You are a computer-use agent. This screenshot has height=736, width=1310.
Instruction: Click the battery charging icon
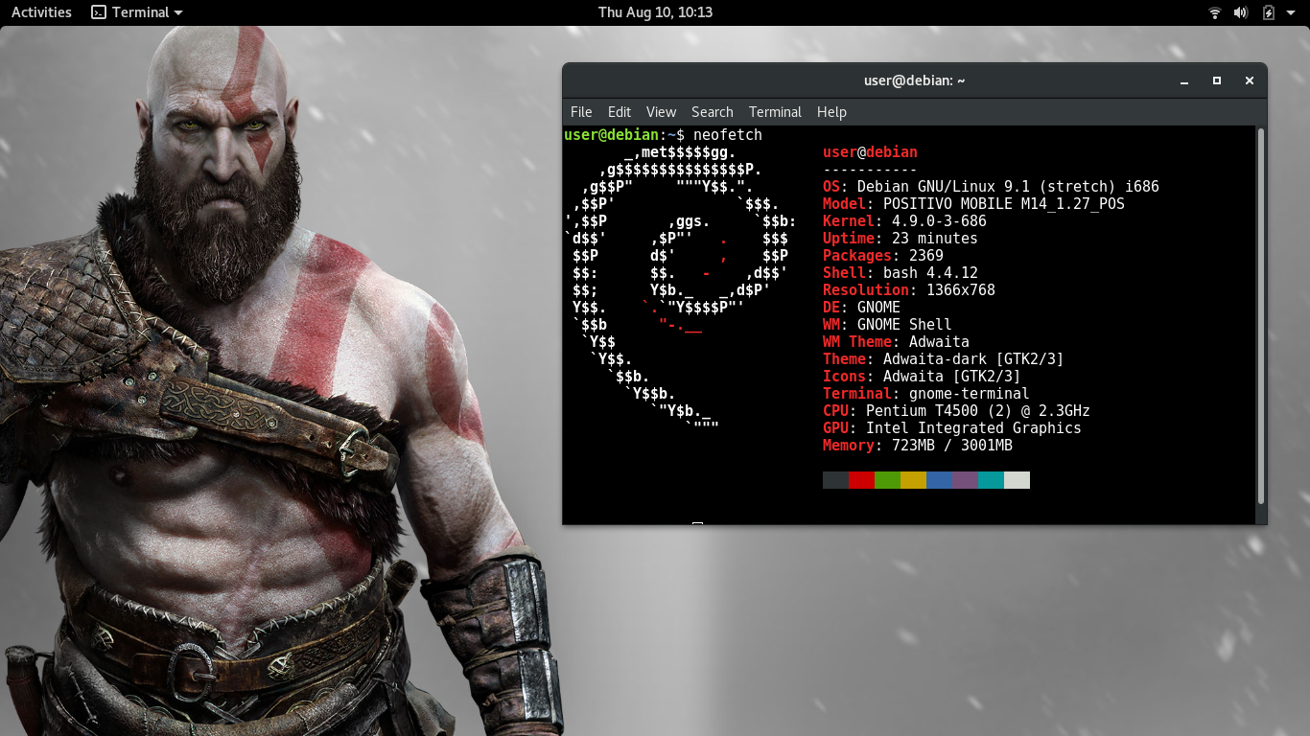pos(1269,12)
